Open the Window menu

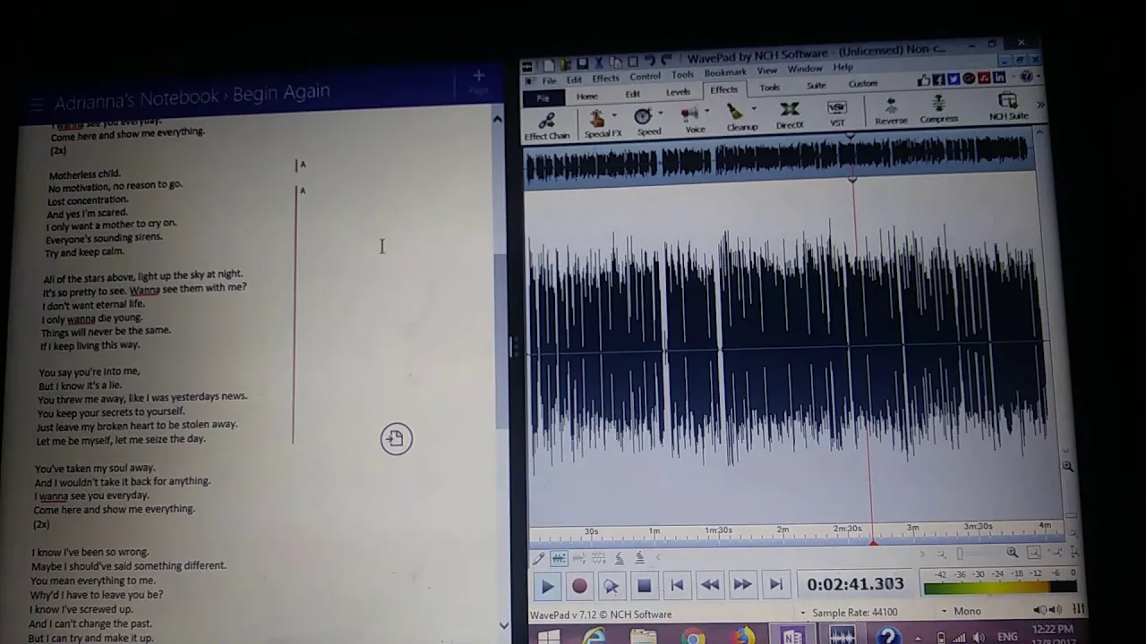coord(805,69)
